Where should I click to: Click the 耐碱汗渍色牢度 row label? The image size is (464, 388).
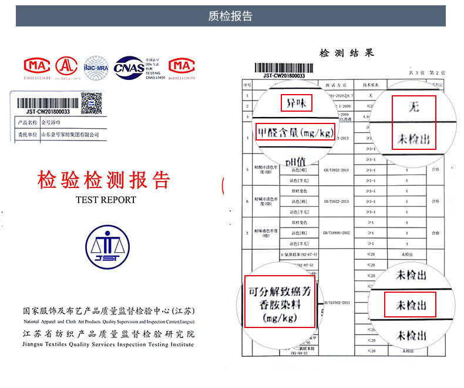coord(265,202)
